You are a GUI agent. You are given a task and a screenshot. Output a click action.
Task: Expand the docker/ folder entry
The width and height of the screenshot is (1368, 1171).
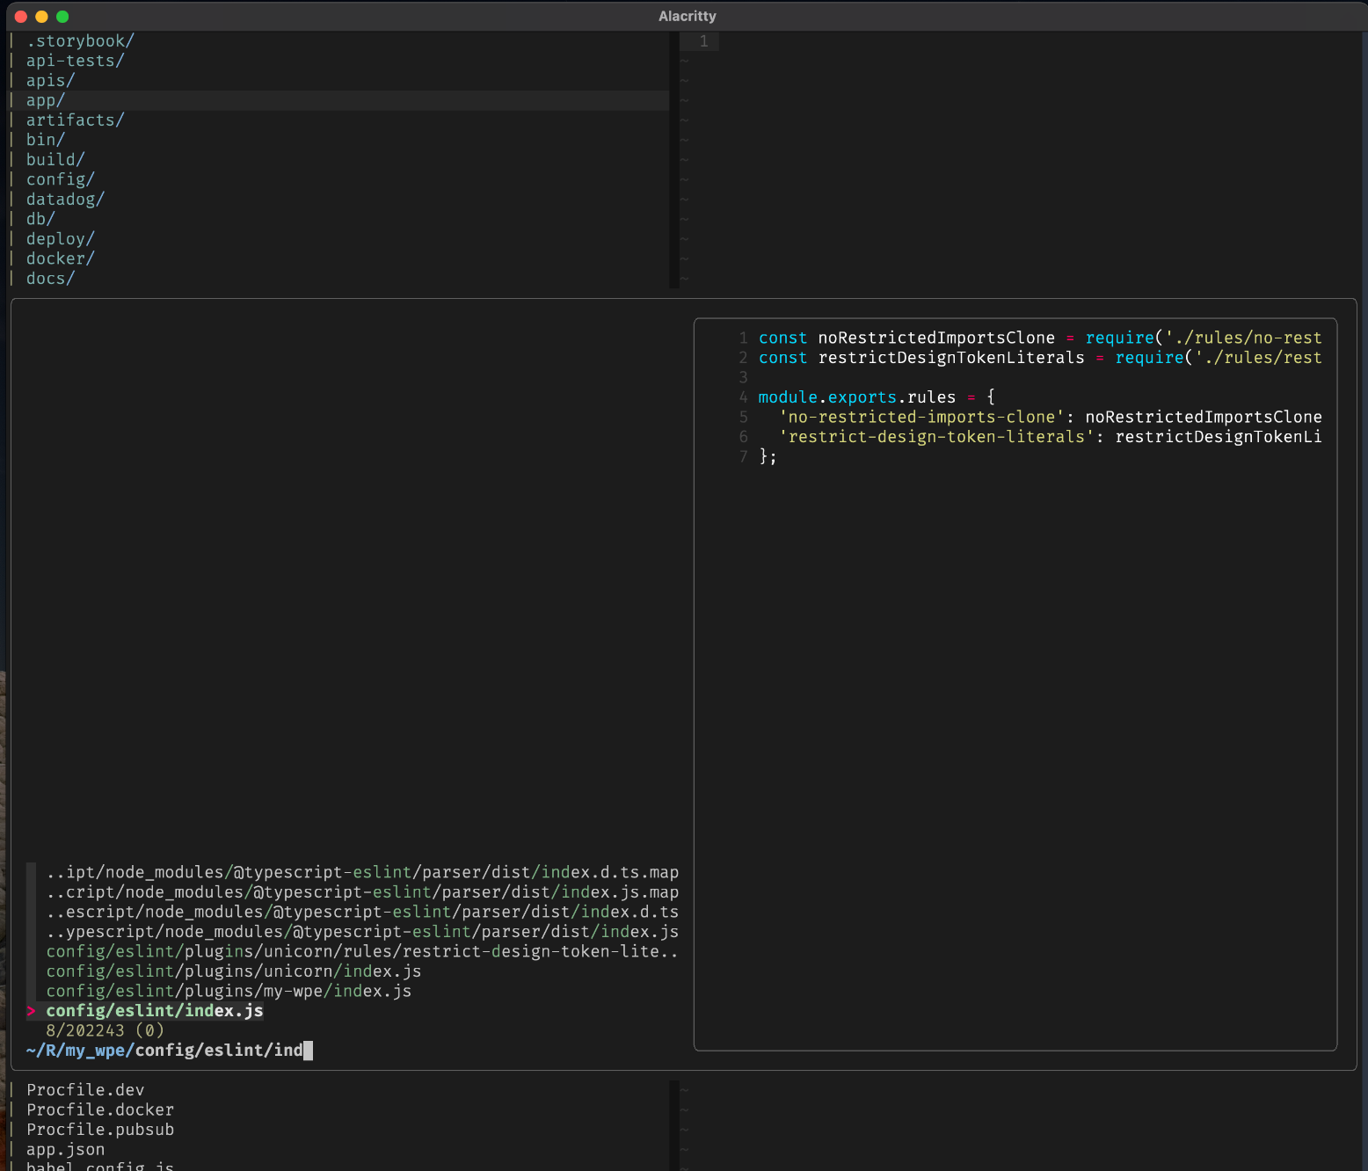click(60, 258)
